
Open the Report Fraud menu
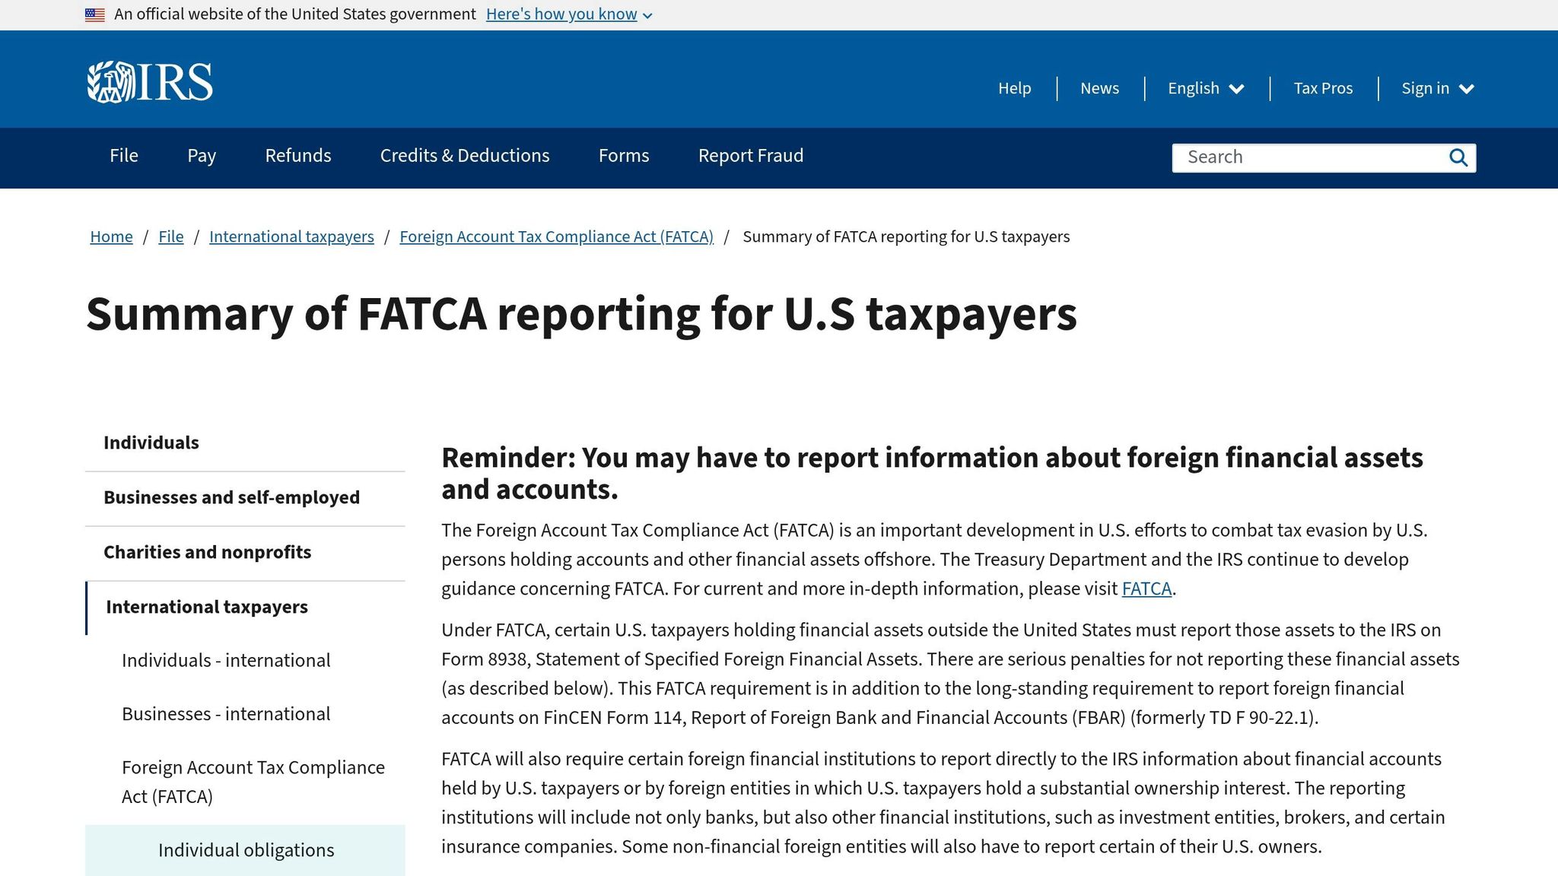coord(751,156)
